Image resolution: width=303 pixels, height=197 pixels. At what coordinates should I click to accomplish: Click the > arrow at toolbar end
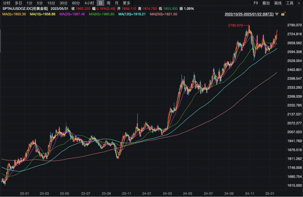click(299, 3)
